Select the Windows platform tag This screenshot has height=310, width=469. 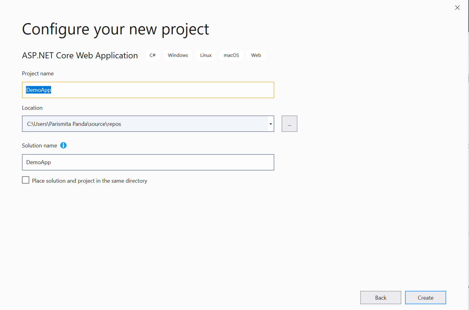tap(178, 55)
